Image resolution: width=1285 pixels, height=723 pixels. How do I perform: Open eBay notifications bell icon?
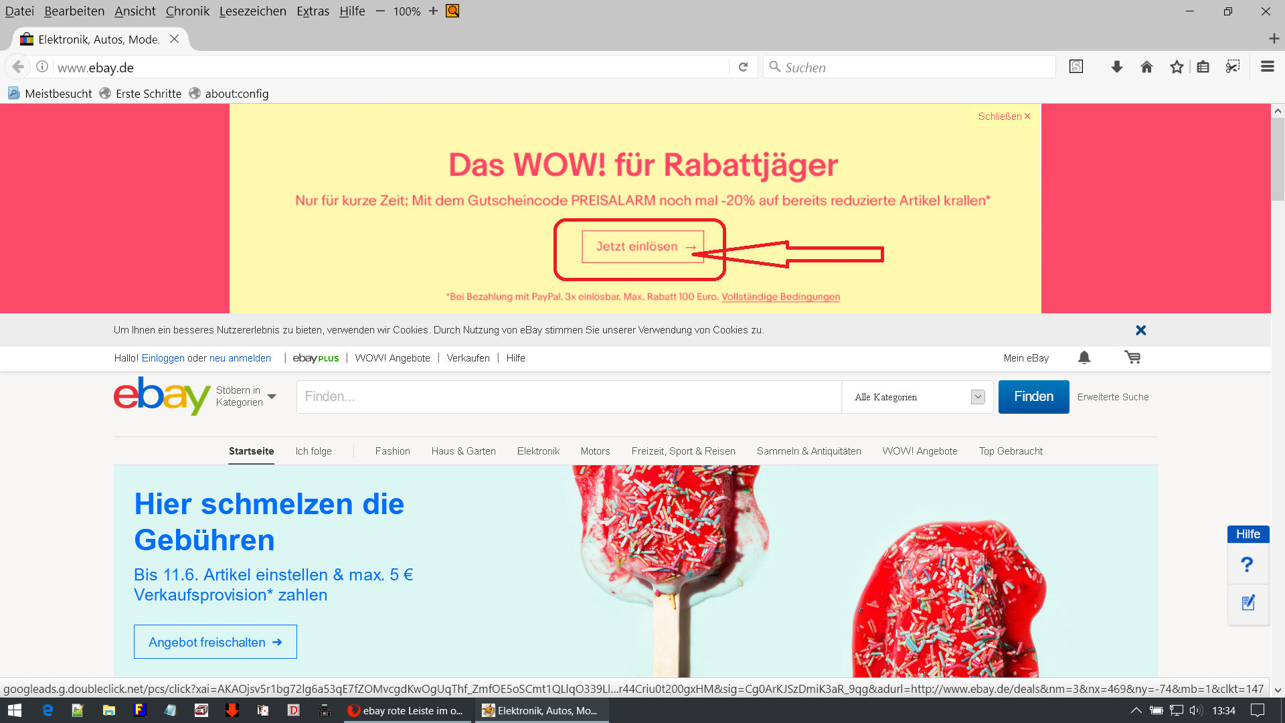click(1084, 357)
